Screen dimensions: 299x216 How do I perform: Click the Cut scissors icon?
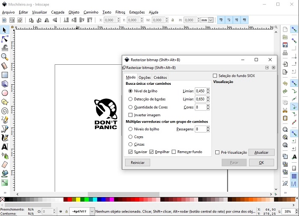tap(285, 110)
